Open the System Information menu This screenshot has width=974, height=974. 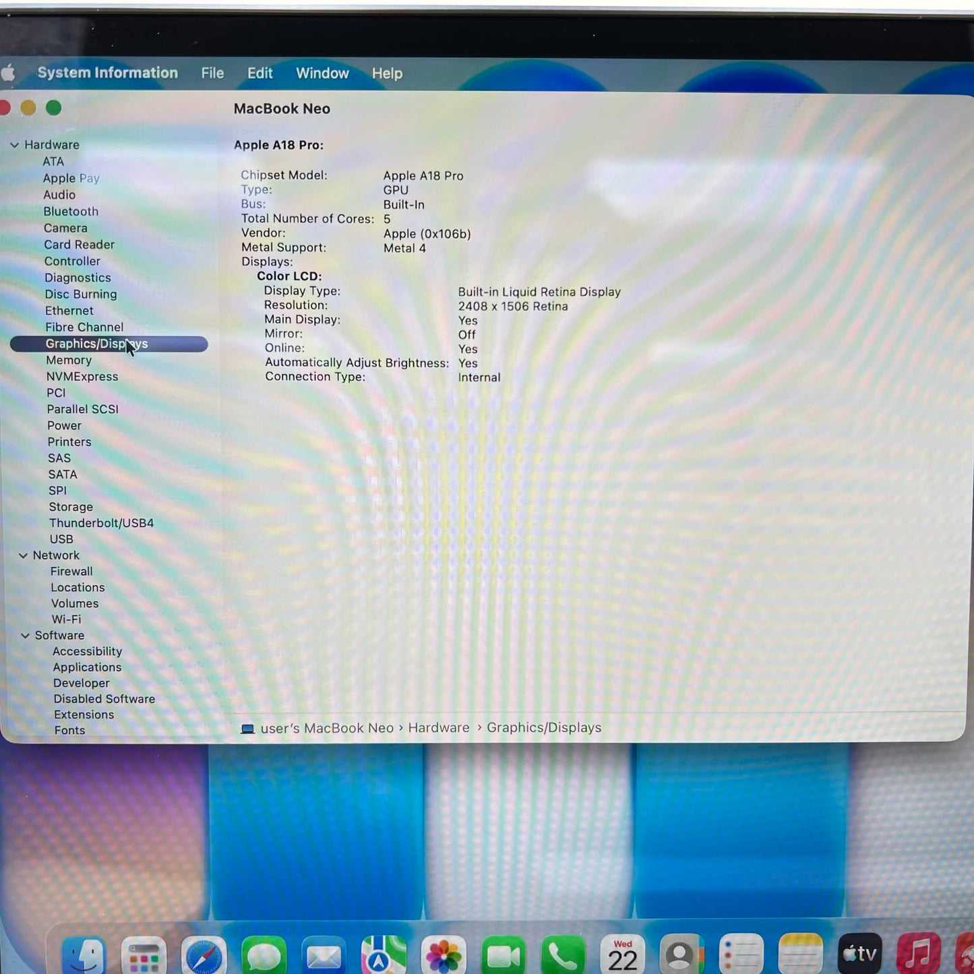(107, 73)
